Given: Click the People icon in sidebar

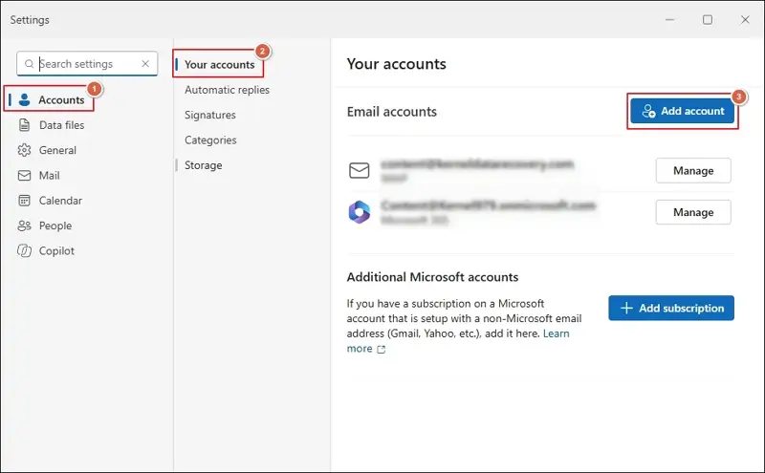Looking at the screenshot, I should coord(24,226).
